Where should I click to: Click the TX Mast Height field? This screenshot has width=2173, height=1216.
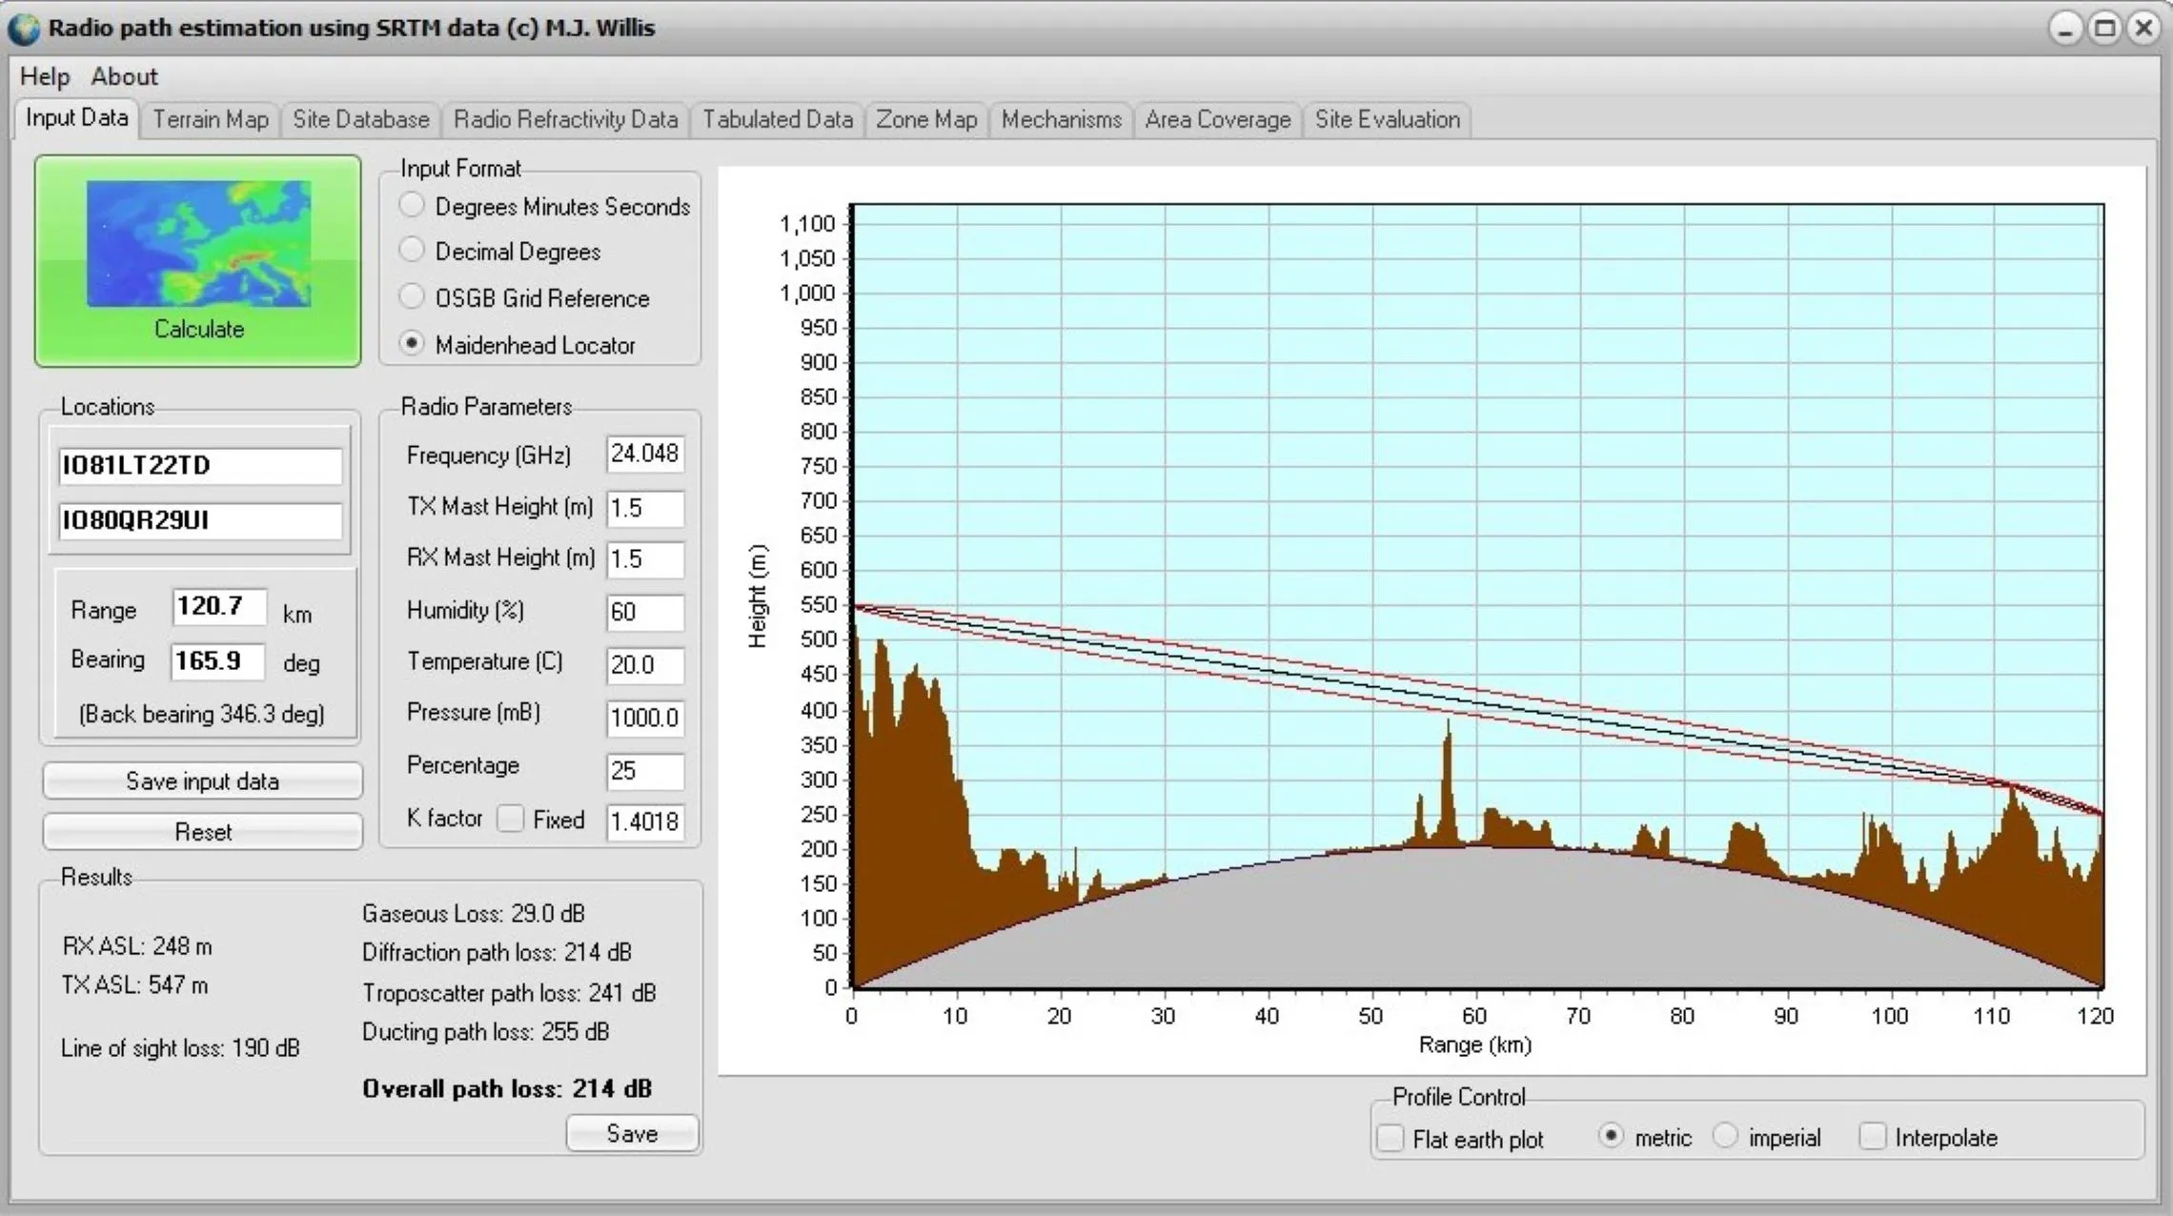(x=645, y=508)
